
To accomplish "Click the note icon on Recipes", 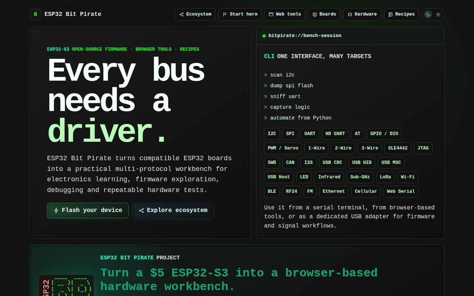I will tap(391, 14).
